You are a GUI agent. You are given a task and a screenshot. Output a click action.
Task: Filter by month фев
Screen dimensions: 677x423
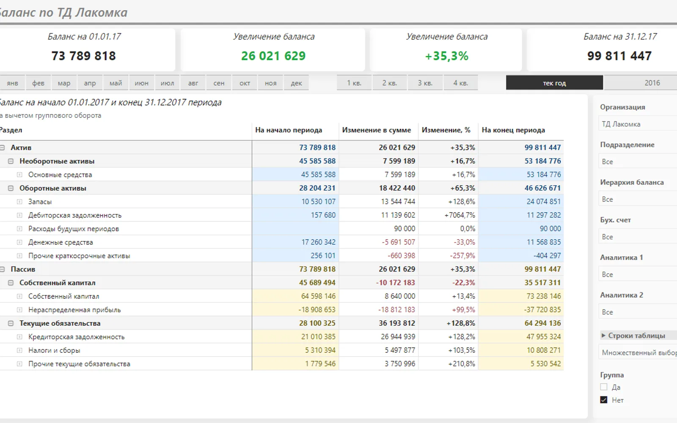pyautogui.click(x=38, y=83)
